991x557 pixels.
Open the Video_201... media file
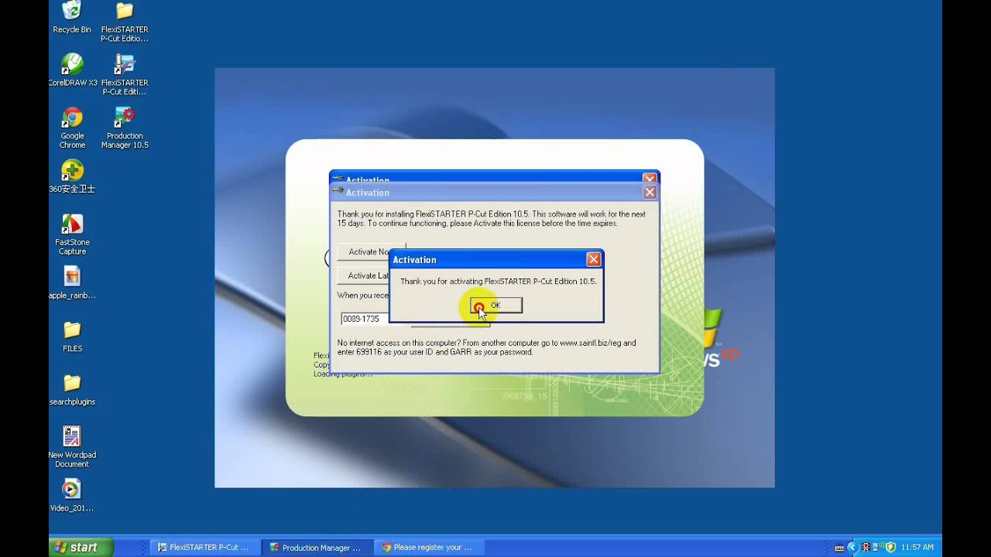point(71,496)
